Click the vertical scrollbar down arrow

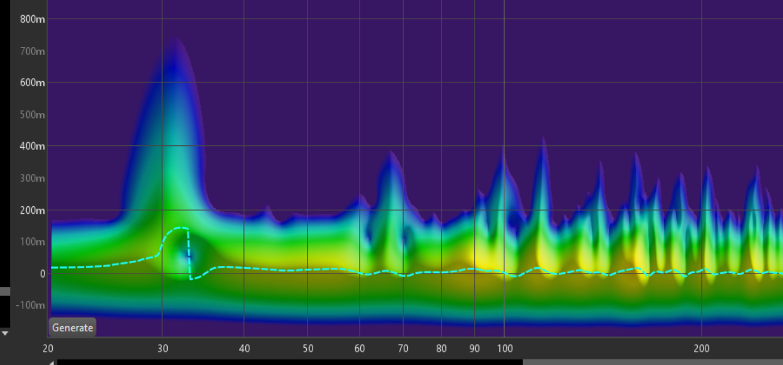tap(5, 333)
